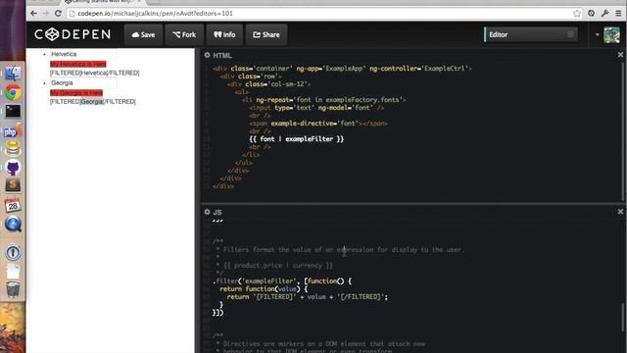Viewport: 627px width, 353px height.
Task: Open 1Password from the dock
Action: coord(13,253)
